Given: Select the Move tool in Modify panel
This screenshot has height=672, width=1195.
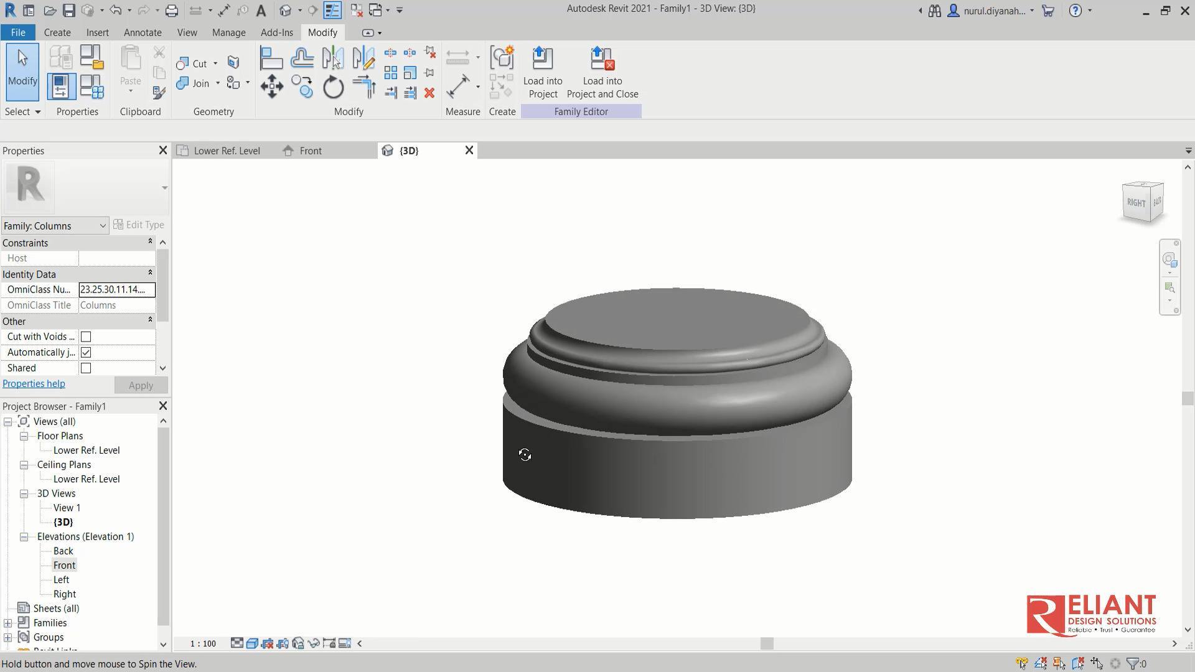Looking at the screenshot, I should [x=271, y=86].
